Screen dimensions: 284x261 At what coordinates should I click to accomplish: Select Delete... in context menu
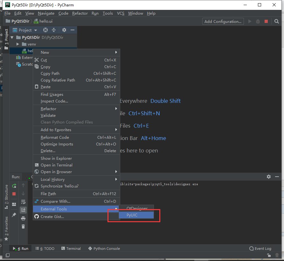pos(76,151)
